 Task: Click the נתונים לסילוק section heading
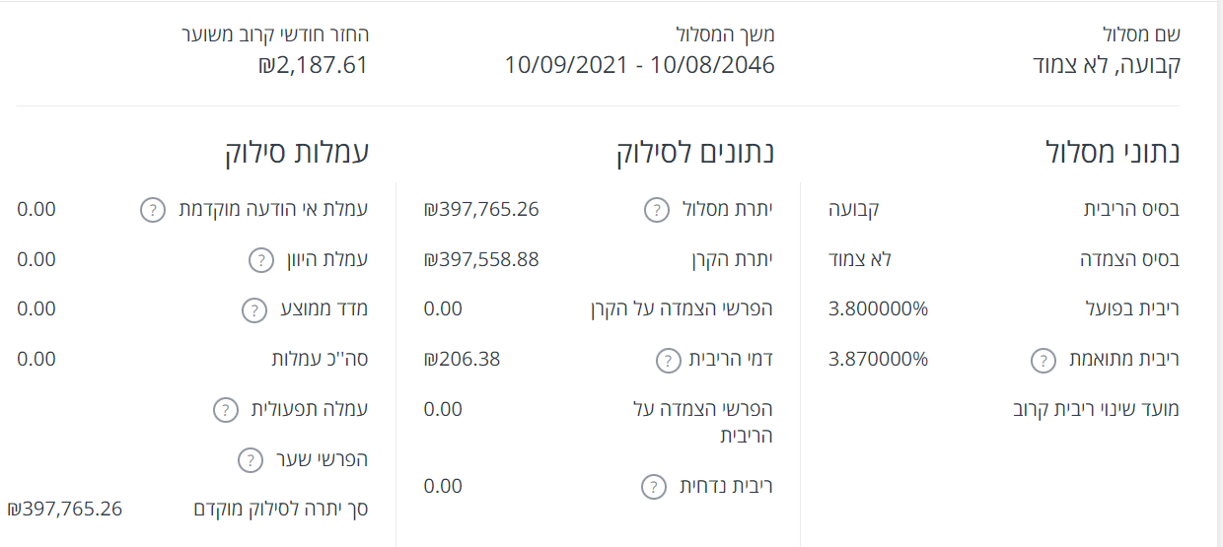click(695, 153)
